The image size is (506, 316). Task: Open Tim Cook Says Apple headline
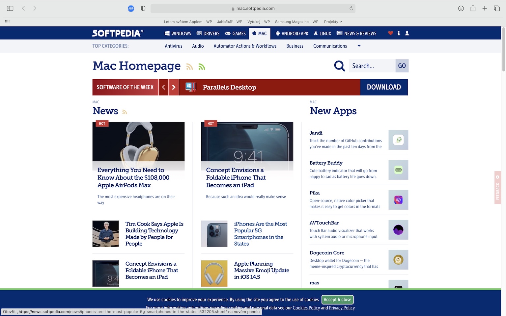155,234
